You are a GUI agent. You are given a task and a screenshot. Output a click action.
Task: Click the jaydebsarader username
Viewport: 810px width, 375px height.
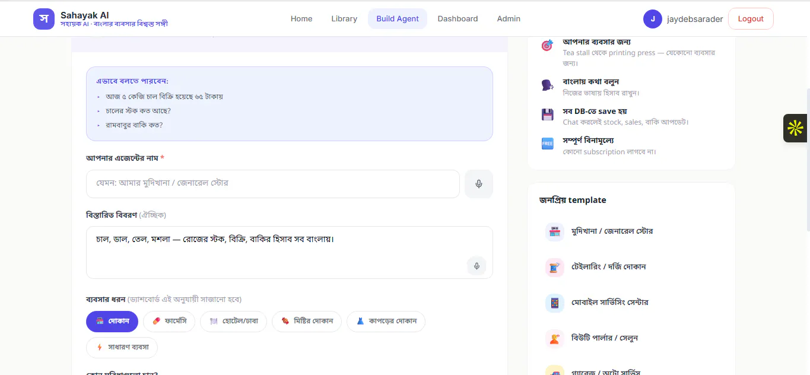pyautogui.click(x=695, y=19)
